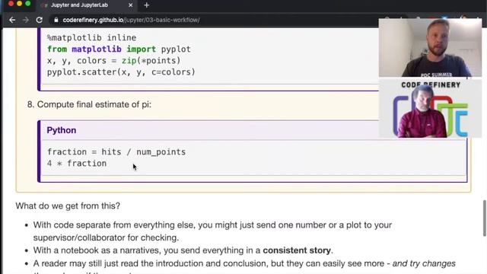Click the line 'from matplotlib import pyplot'
487x274 pixels.
pos(119,49)
